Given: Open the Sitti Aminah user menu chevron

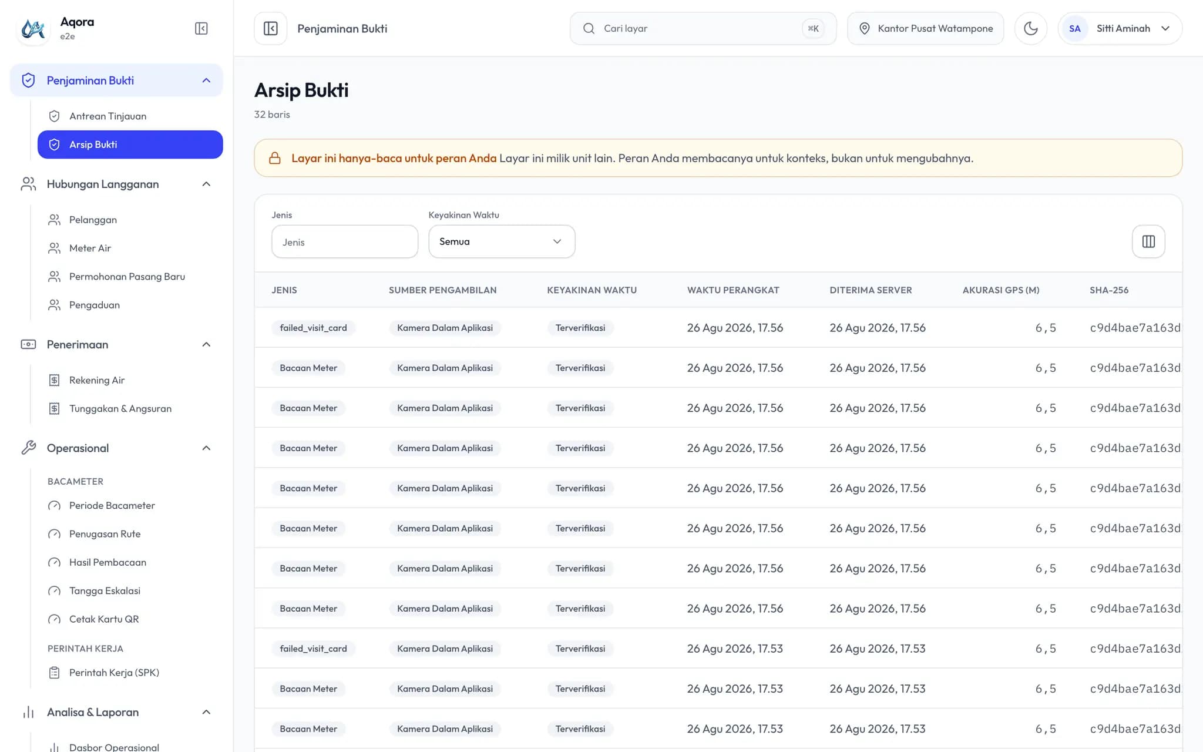Looking at the screenshot, I should pyautogui.click(x=1165, y=28).
